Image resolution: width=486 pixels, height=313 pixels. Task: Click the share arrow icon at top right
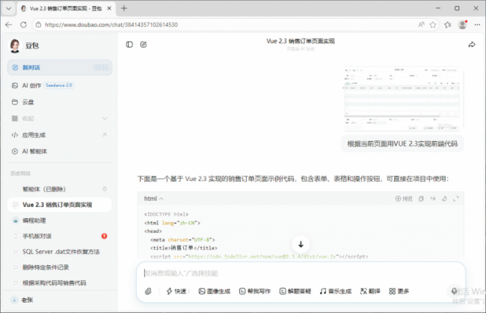[472, 45]
